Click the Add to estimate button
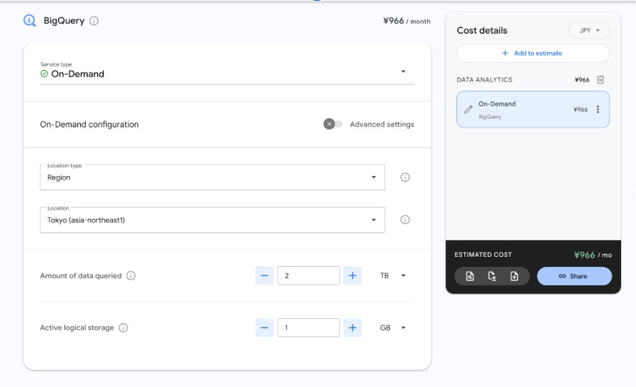Screen dimensions: 636x387 click(x=533, y=53)
